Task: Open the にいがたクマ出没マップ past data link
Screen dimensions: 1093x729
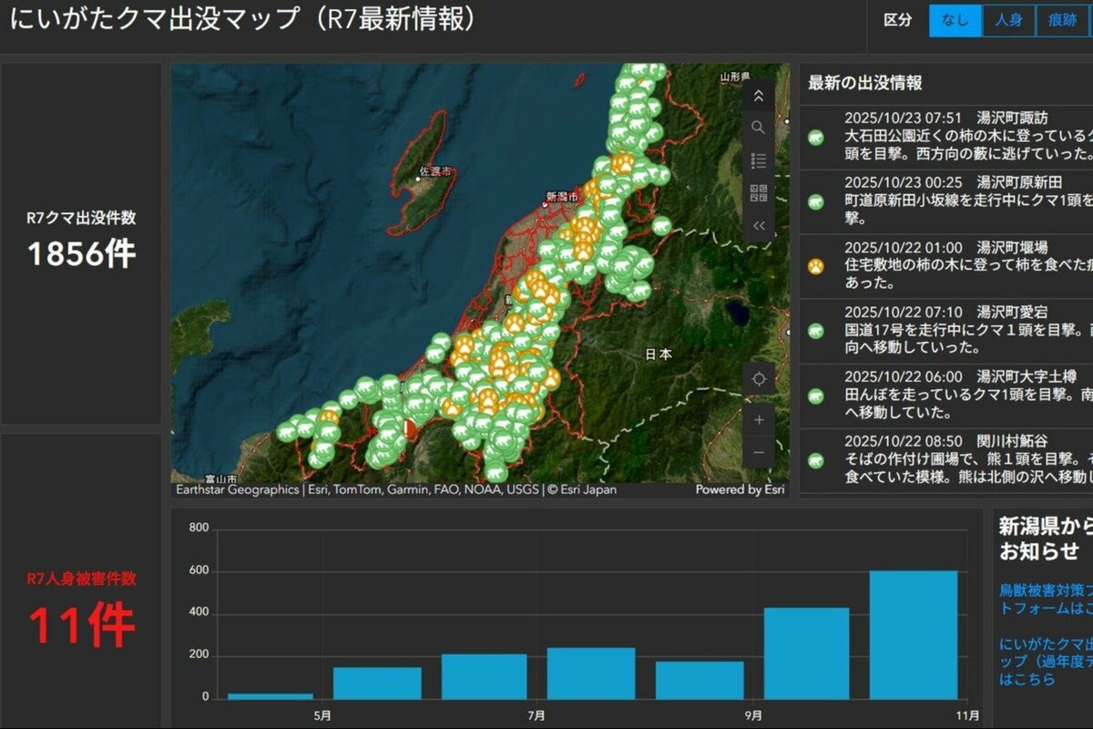Action: 1044,661
